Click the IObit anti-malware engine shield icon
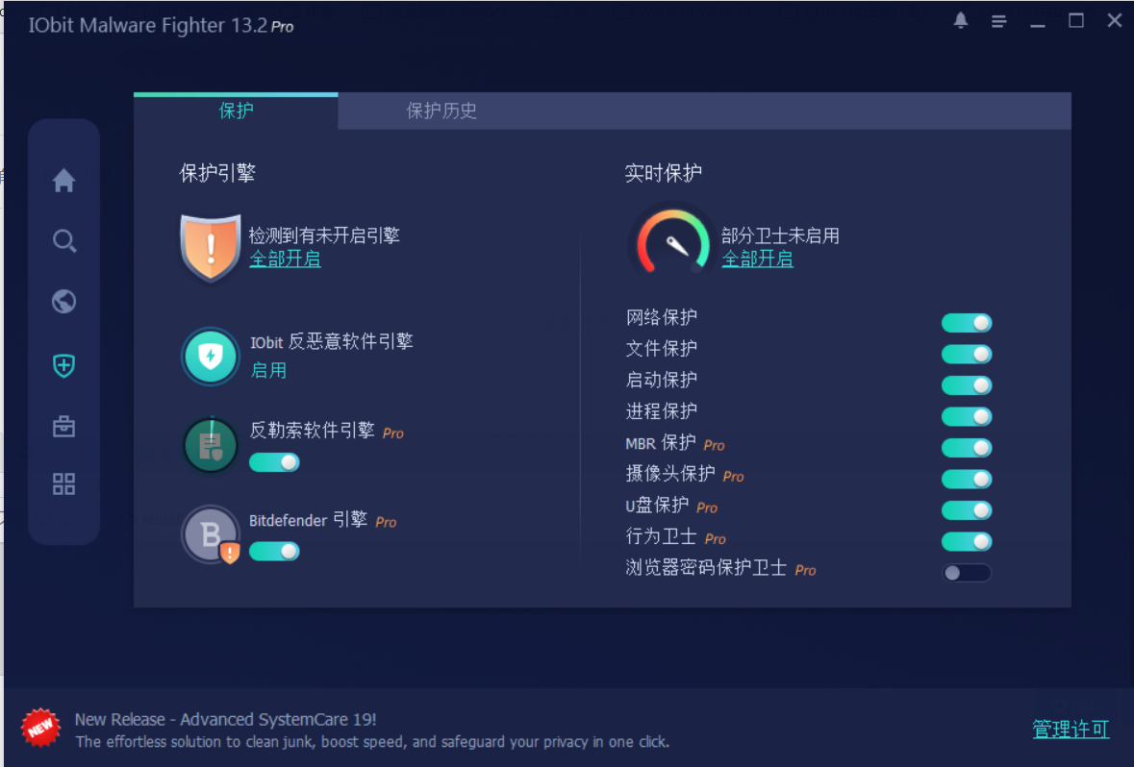The image size is (1134, 767). coord(210,357)
